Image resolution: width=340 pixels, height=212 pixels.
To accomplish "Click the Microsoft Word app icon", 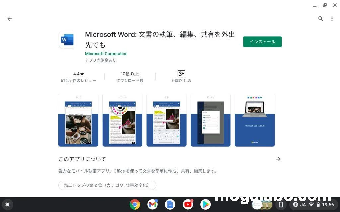I will [68, 40].
